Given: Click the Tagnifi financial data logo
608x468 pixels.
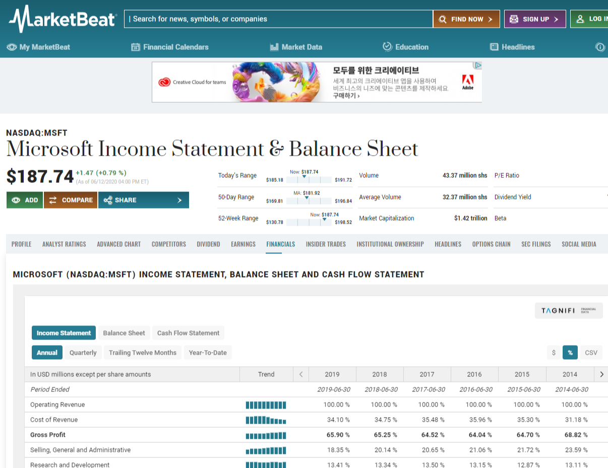Looking at the screenshot, I should click(569, 311).
